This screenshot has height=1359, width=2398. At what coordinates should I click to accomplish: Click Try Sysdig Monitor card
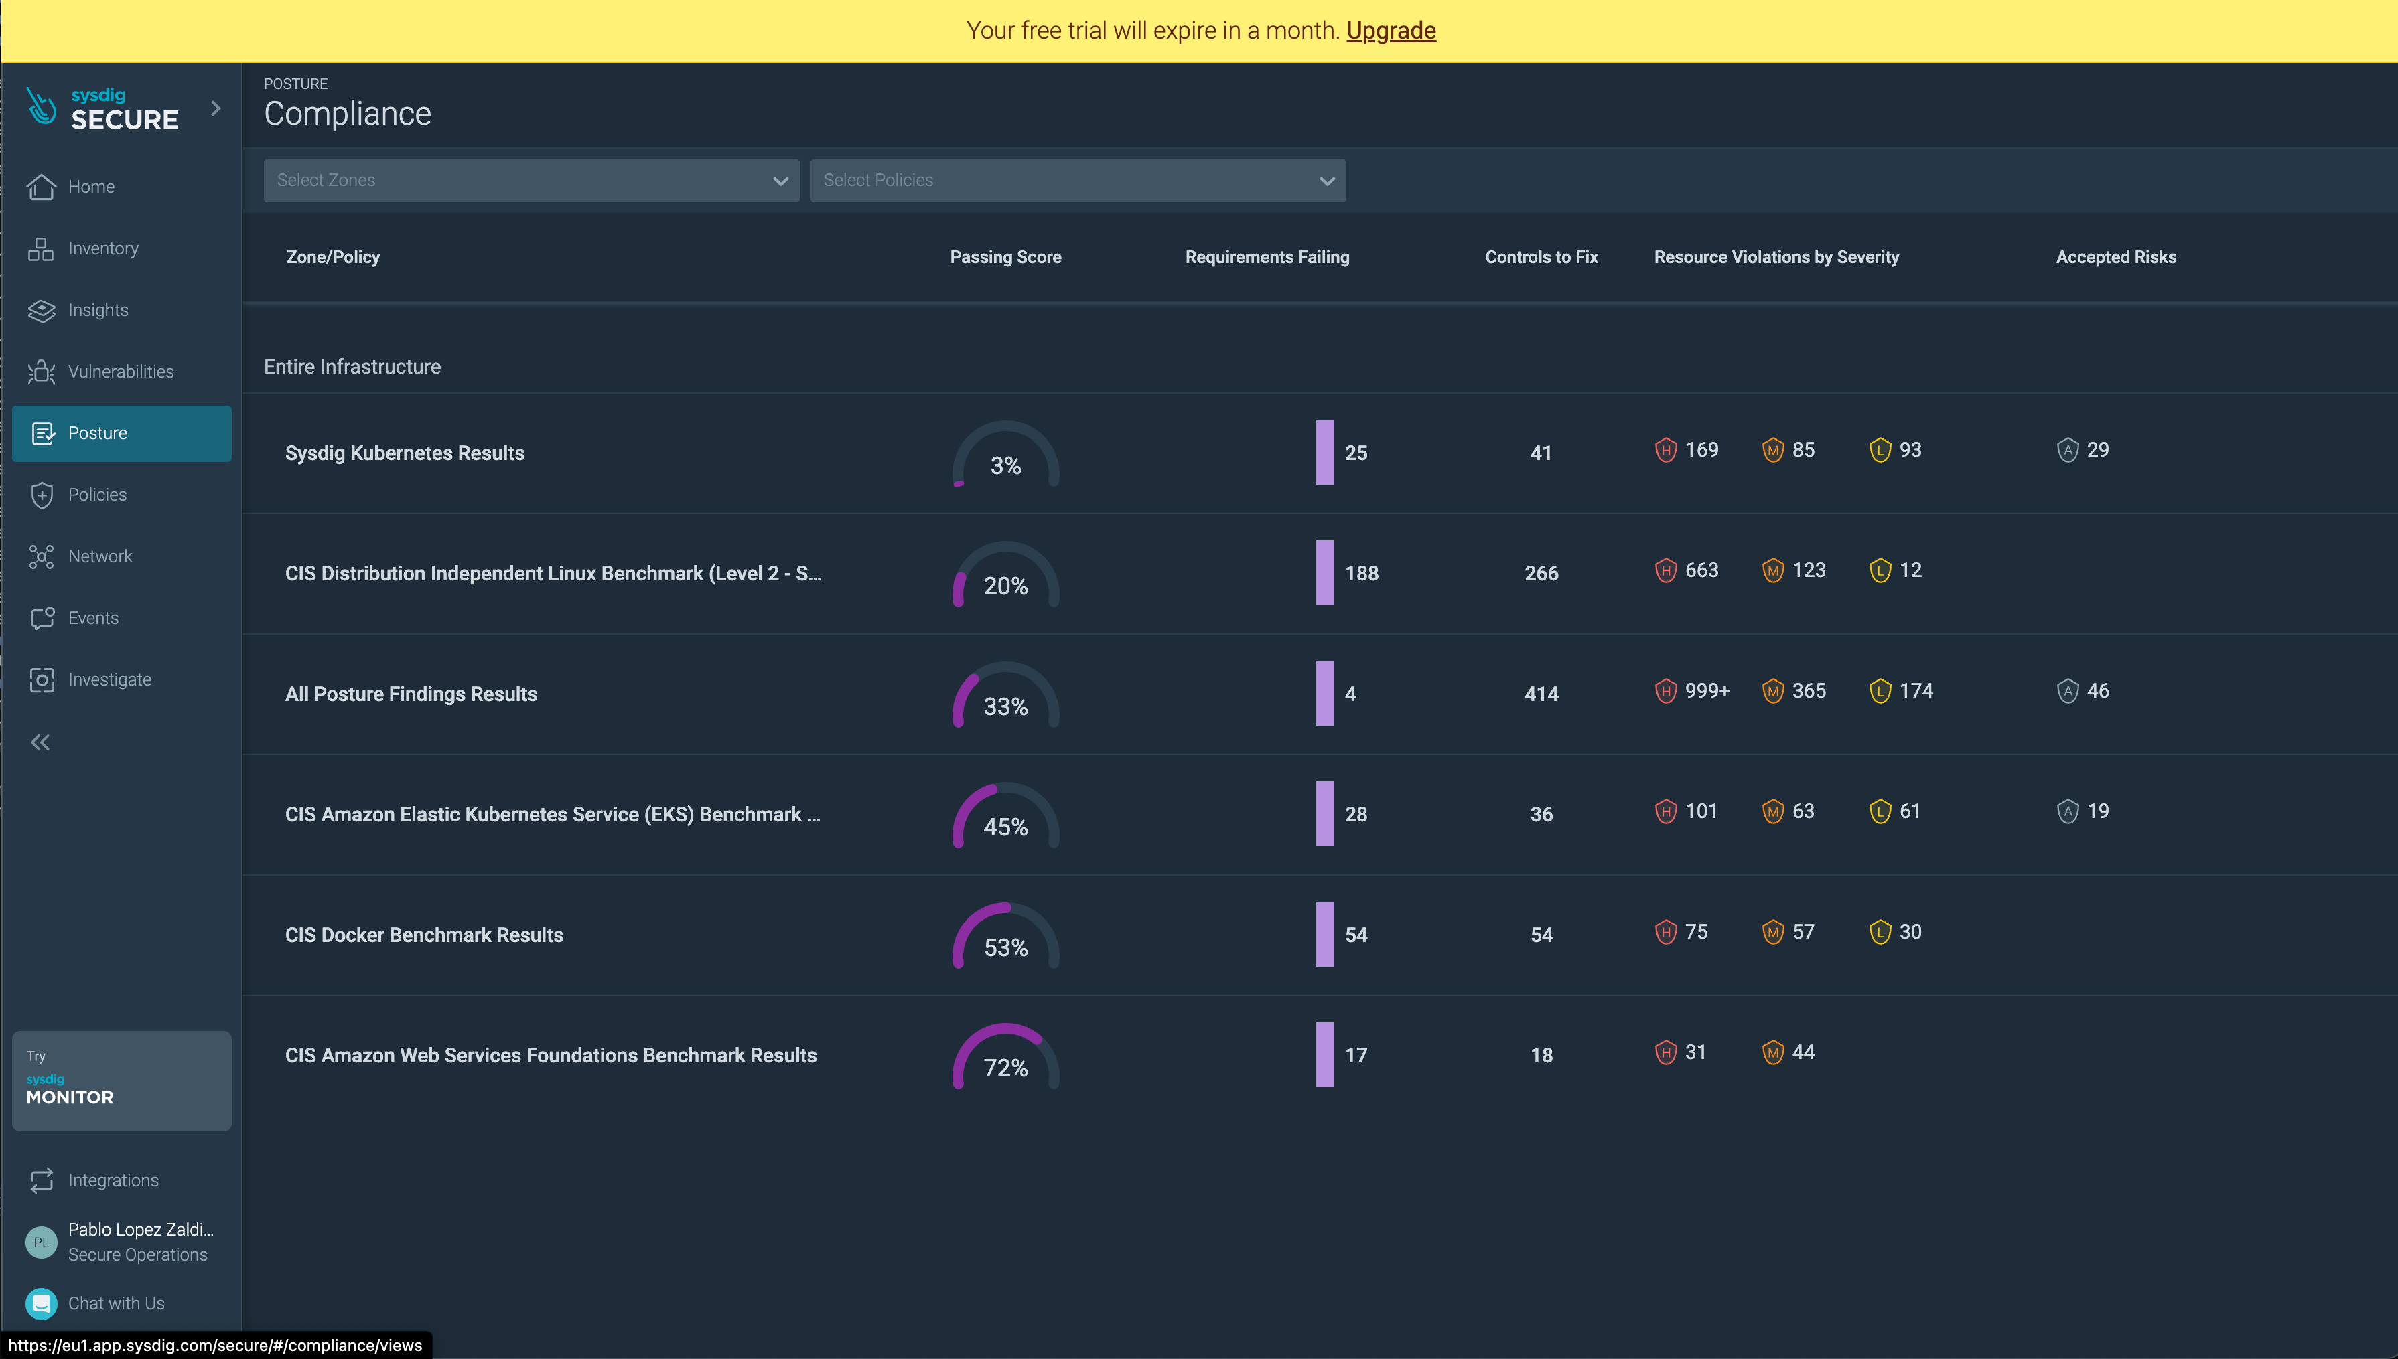(x=121, y=1081)
